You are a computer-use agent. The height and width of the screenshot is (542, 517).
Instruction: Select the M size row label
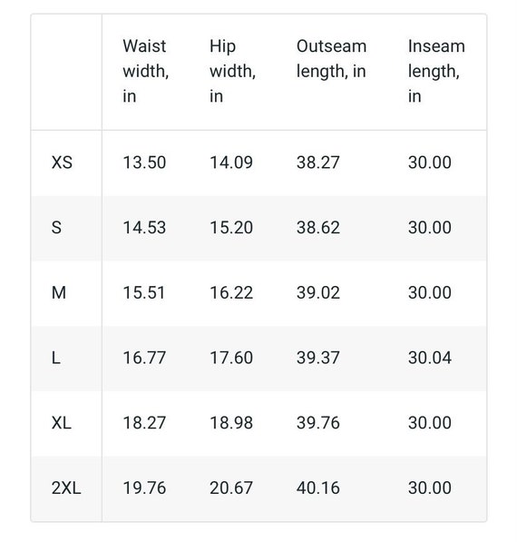(59, 292)
